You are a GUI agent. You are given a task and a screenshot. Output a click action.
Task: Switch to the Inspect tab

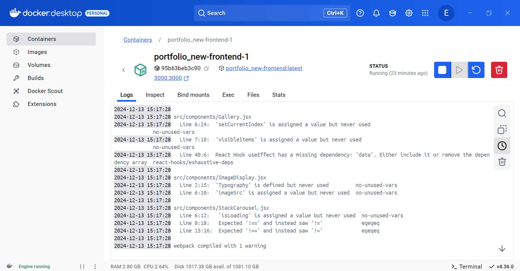155,95
